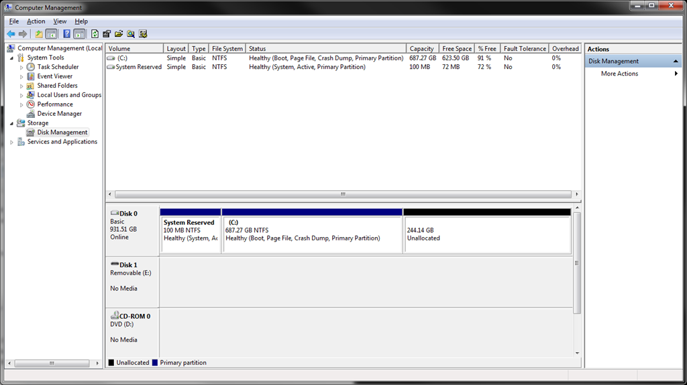Click the Local Users and Groups icon
687x385 pixels.
pos(31,95)
